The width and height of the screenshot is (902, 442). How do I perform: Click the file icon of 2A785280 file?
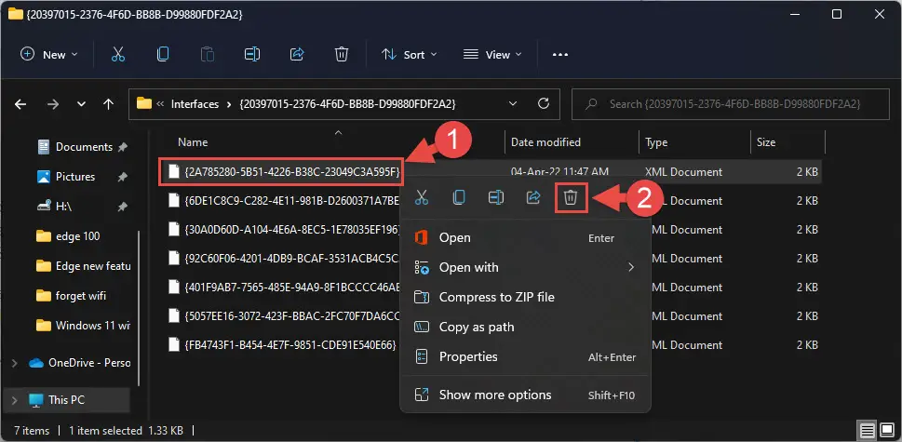(174, 171)
